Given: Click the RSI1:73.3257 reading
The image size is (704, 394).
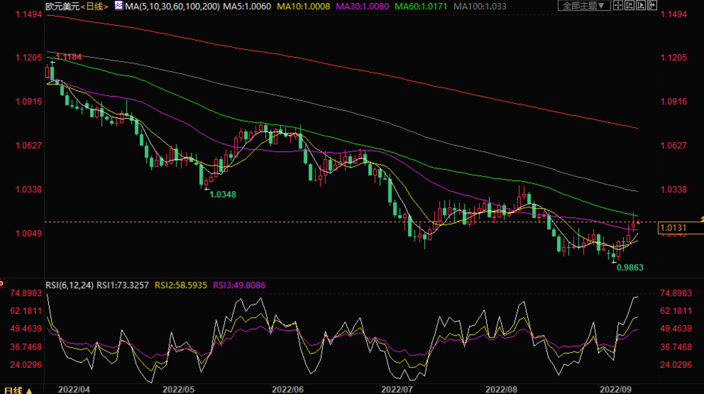Looking at the screenshot, I should (123, 285).
